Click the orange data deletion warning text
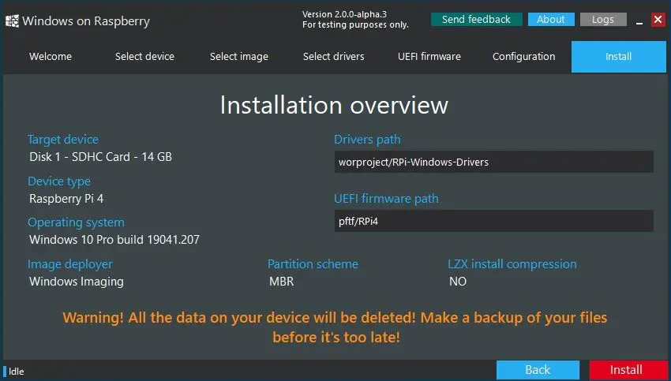The width and height of the screenshot is (671, 381). (x=335, y=327)
